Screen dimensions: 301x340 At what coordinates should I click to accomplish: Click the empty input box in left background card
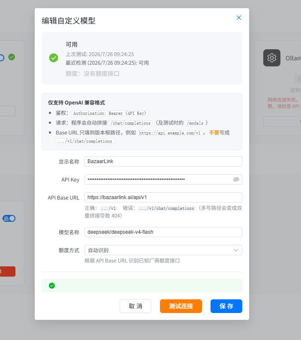click(8, 111)
